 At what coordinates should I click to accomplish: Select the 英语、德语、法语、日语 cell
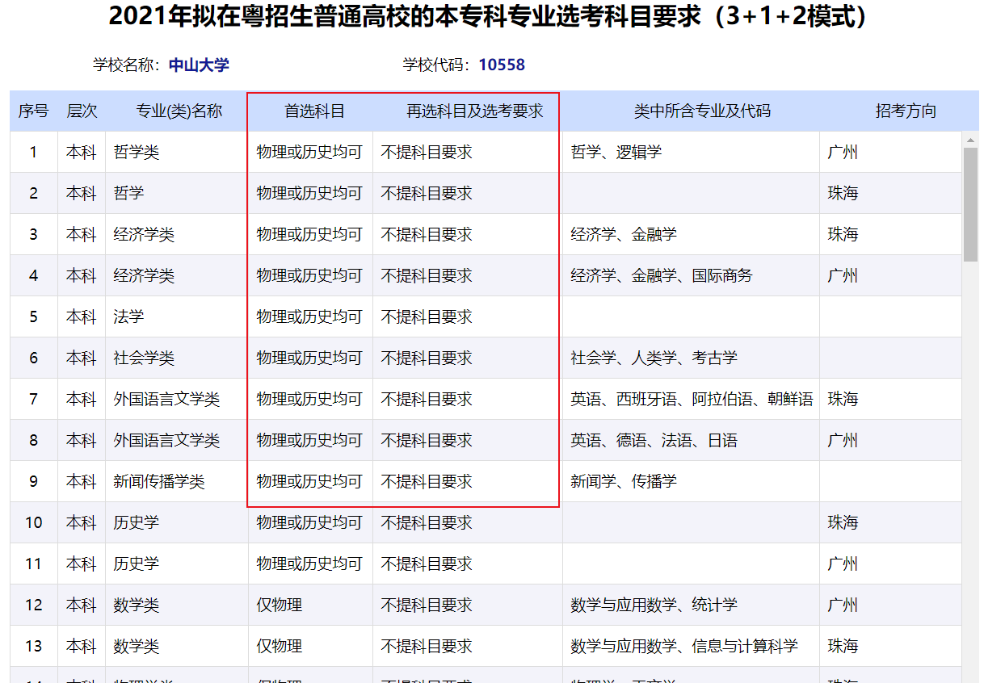coord(654,441)
